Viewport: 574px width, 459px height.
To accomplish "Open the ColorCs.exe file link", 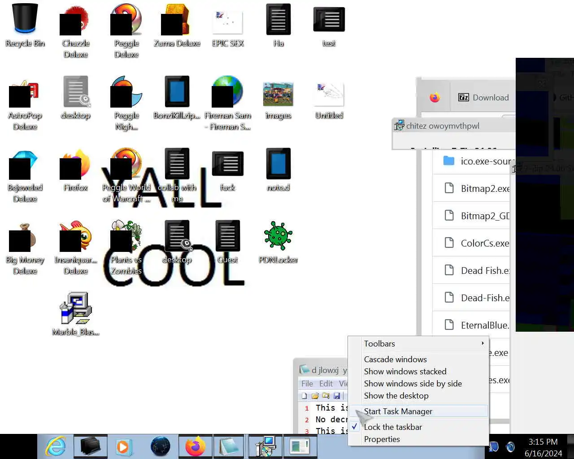I will (485, 243).
